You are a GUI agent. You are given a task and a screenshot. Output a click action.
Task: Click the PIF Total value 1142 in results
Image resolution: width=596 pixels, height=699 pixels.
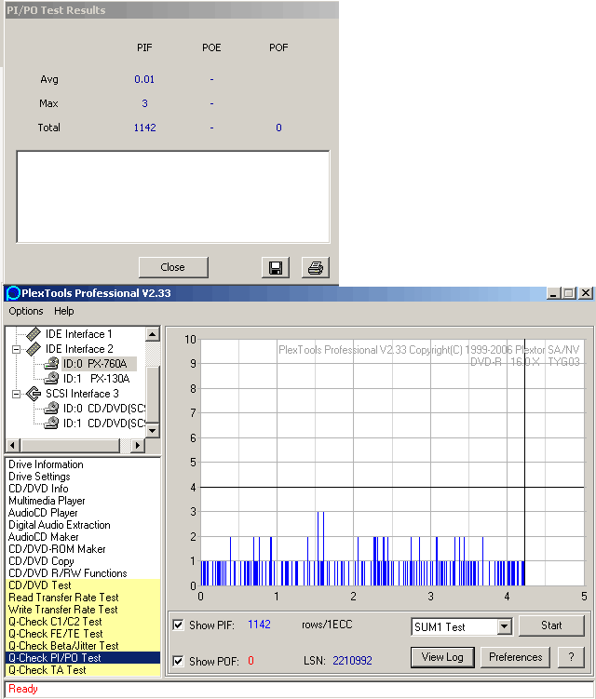click(145, 128)
